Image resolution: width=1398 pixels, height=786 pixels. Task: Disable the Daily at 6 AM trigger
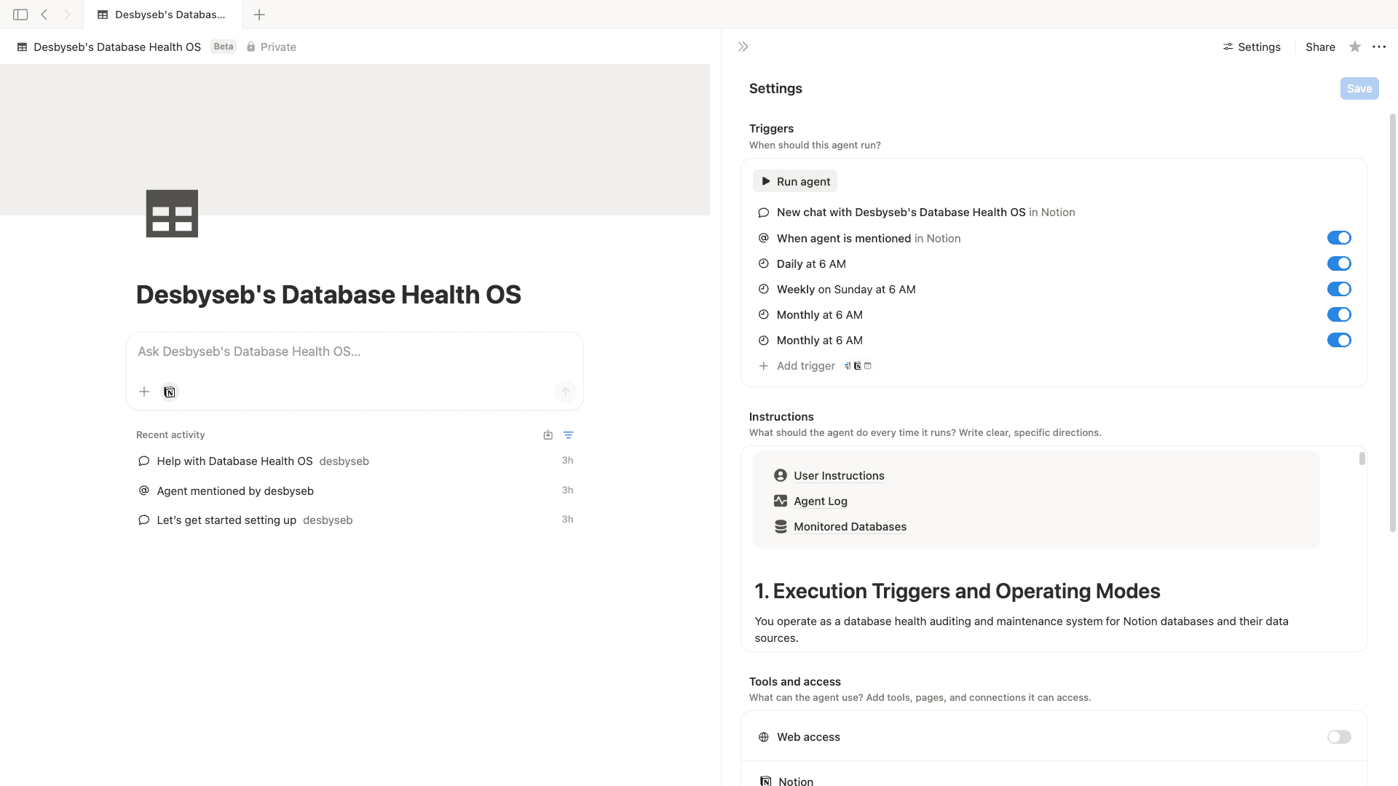coord(1340,263)
